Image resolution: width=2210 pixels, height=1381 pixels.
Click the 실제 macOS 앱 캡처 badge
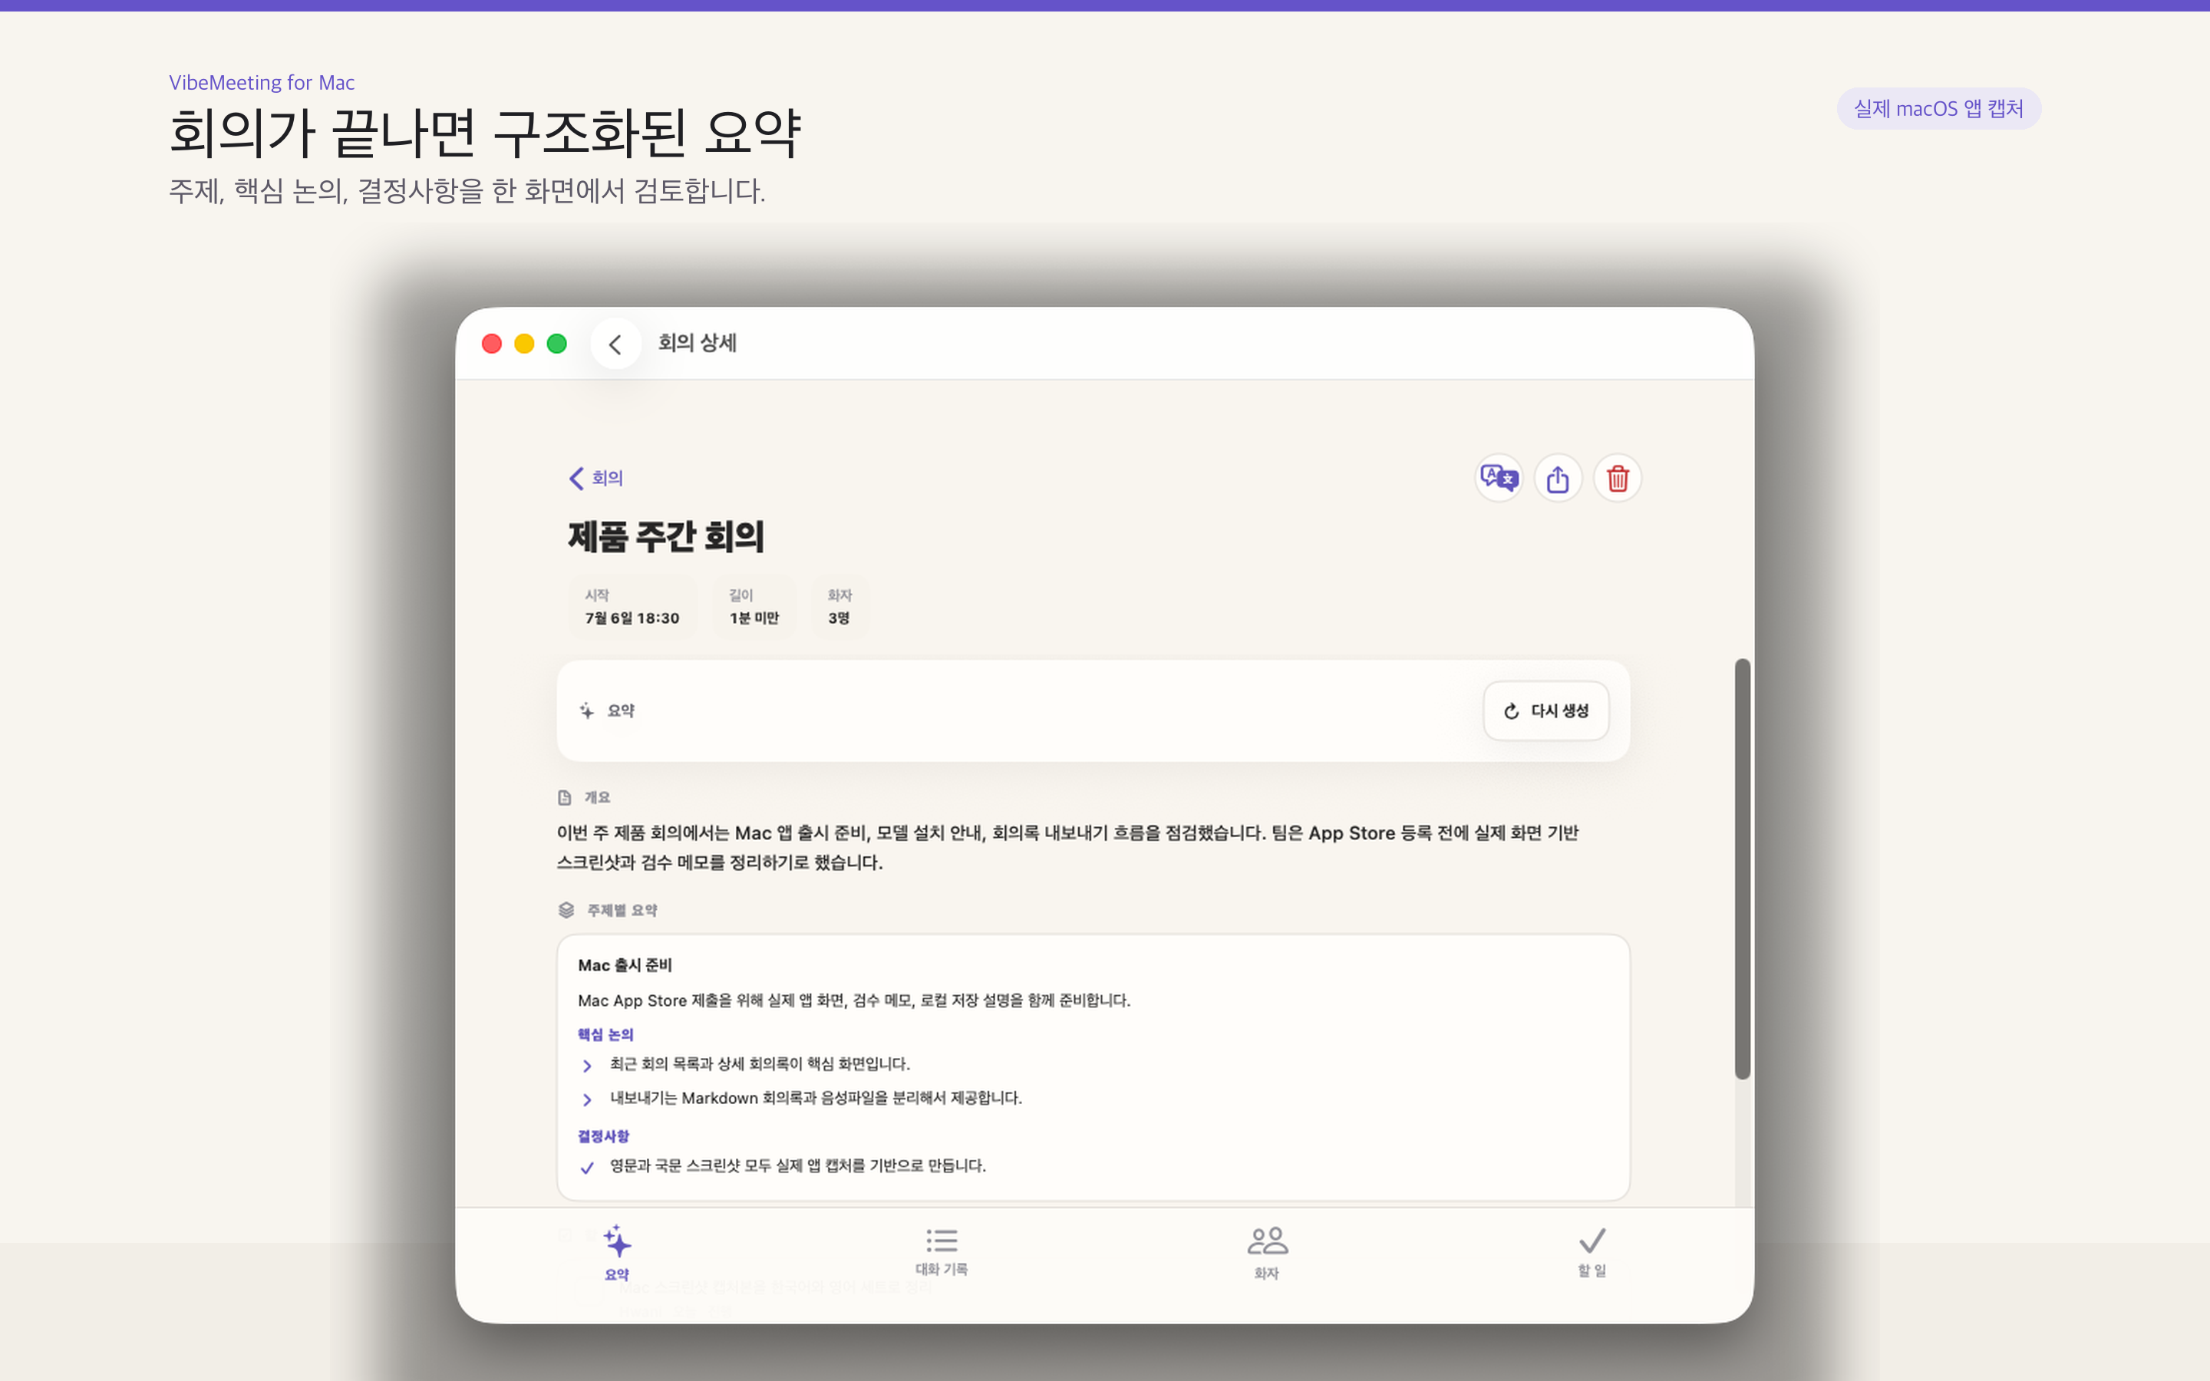1939,109
